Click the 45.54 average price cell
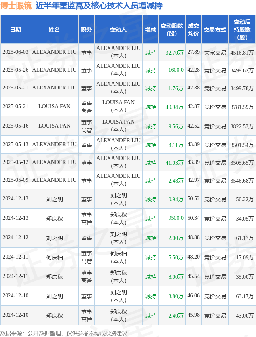 point(193,276)
